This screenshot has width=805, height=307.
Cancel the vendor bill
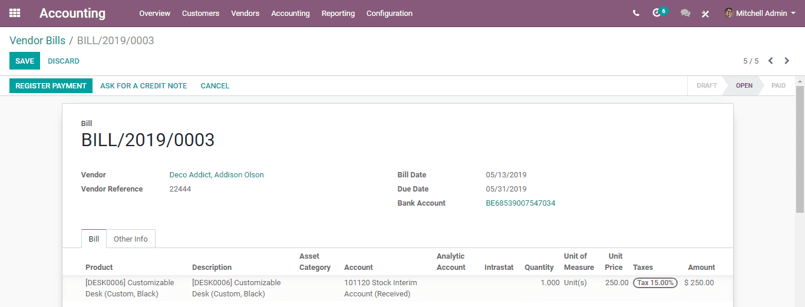click(215, 85)
